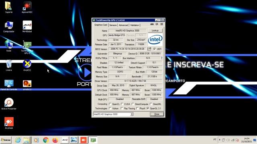This screenshot has height=144, width=257.
Task: Toggle the OpenCL checkbox
Action: click(x=110, y=104)
